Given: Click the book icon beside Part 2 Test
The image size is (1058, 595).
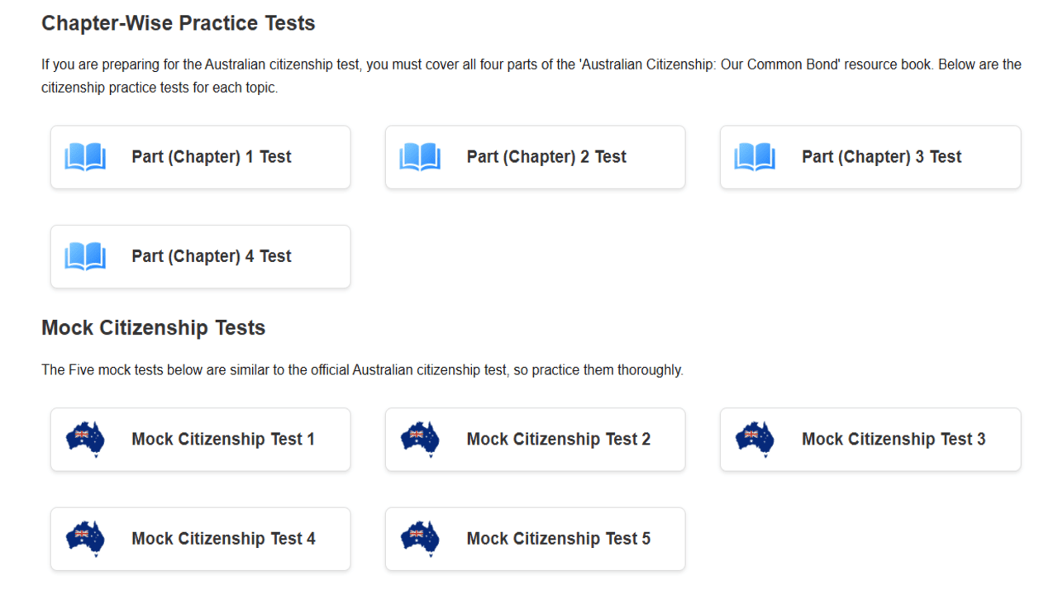Looking at the screenshot, I should [x=420, y=157].
